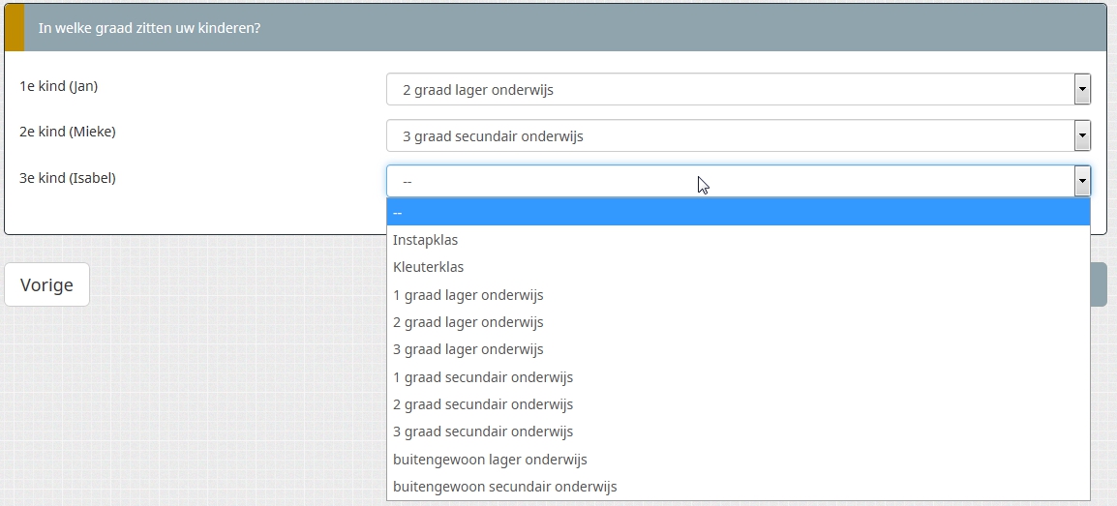The width and height of the screenshot is (1117, 506).
Task: Select the empty '--' option
Action: coord(738,212)
